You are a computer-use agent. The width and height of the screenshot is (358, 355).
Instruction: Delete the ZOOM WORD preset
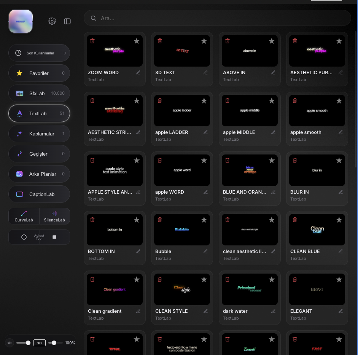point(92,41)
